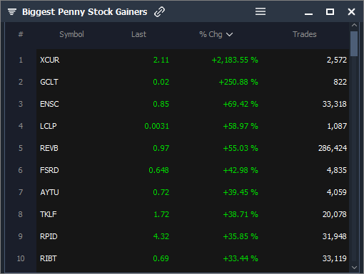
Task: Click the # column header
Action: click(x=21, y=34)
